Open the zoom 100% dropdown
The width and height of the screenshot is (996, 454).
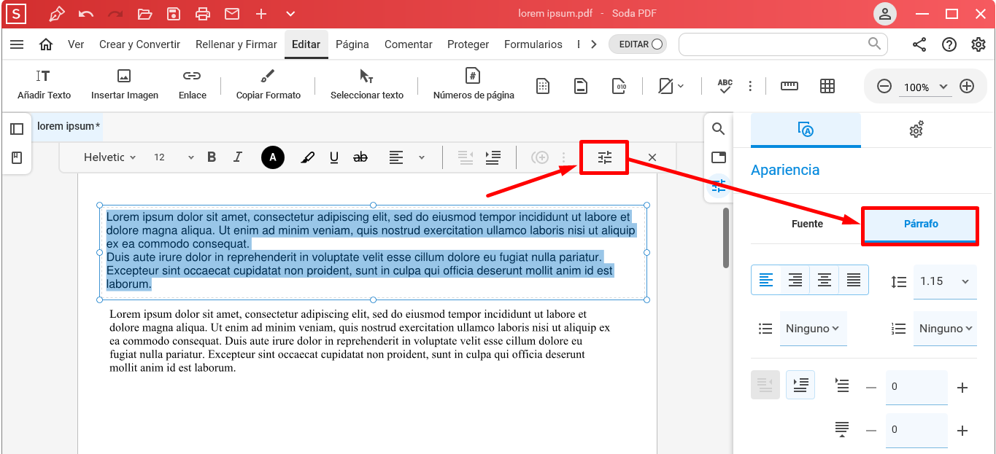coord(925,87)
